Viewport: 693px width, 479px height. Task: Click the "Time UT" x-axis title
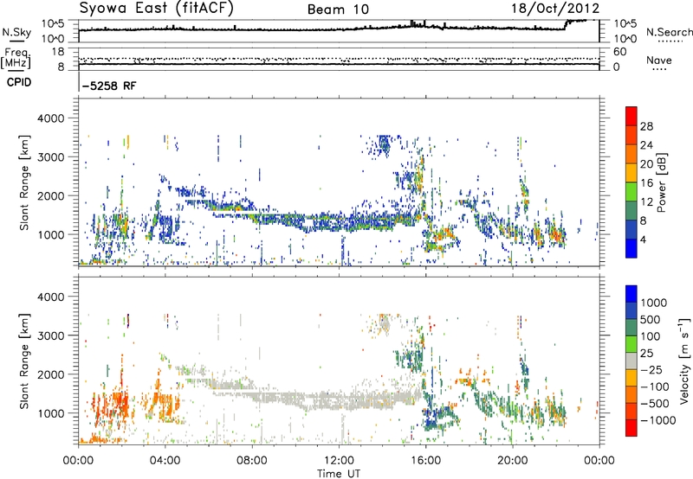[x=339, y=474]
